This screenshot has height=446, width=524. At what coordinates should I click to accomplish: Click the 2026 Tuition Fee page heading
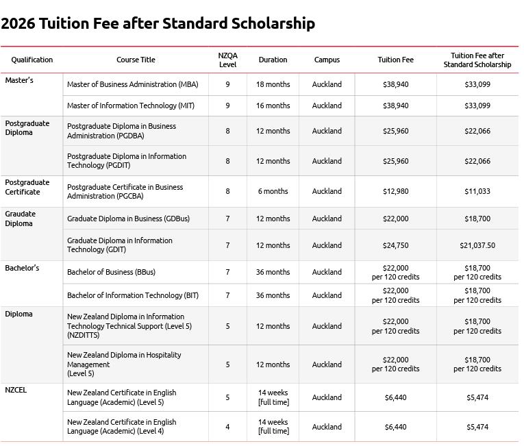pos(158,23)
